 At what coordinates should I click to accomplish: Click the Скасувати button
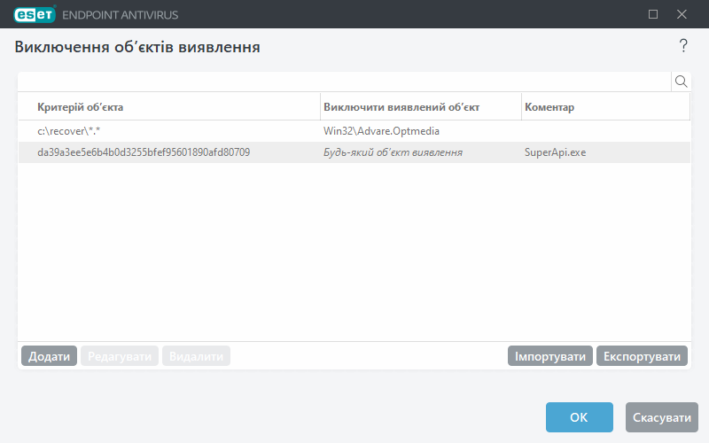point(662,417)
